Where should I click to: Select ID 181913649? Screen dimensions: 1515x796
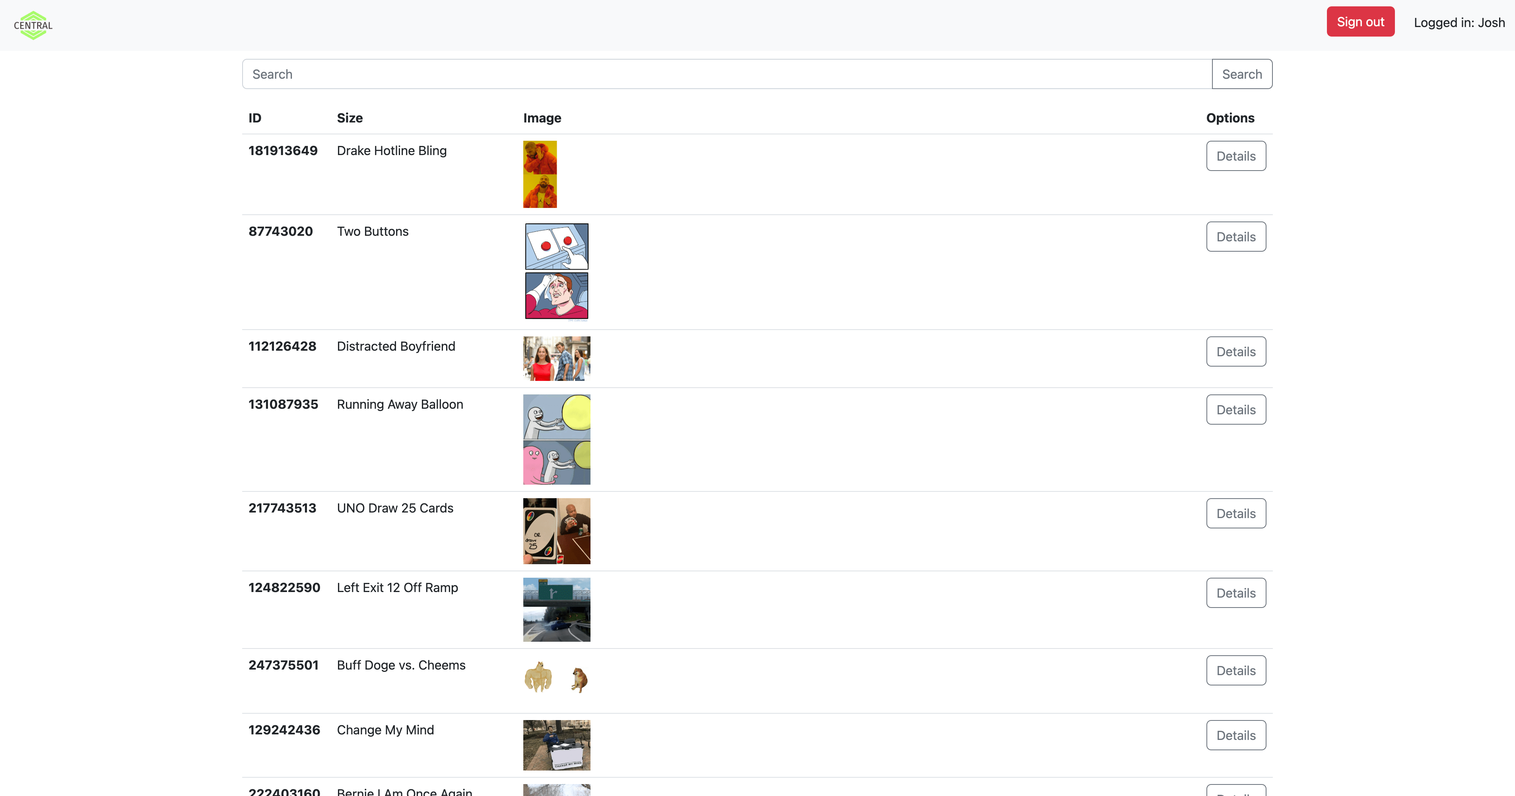coord(283,151)
